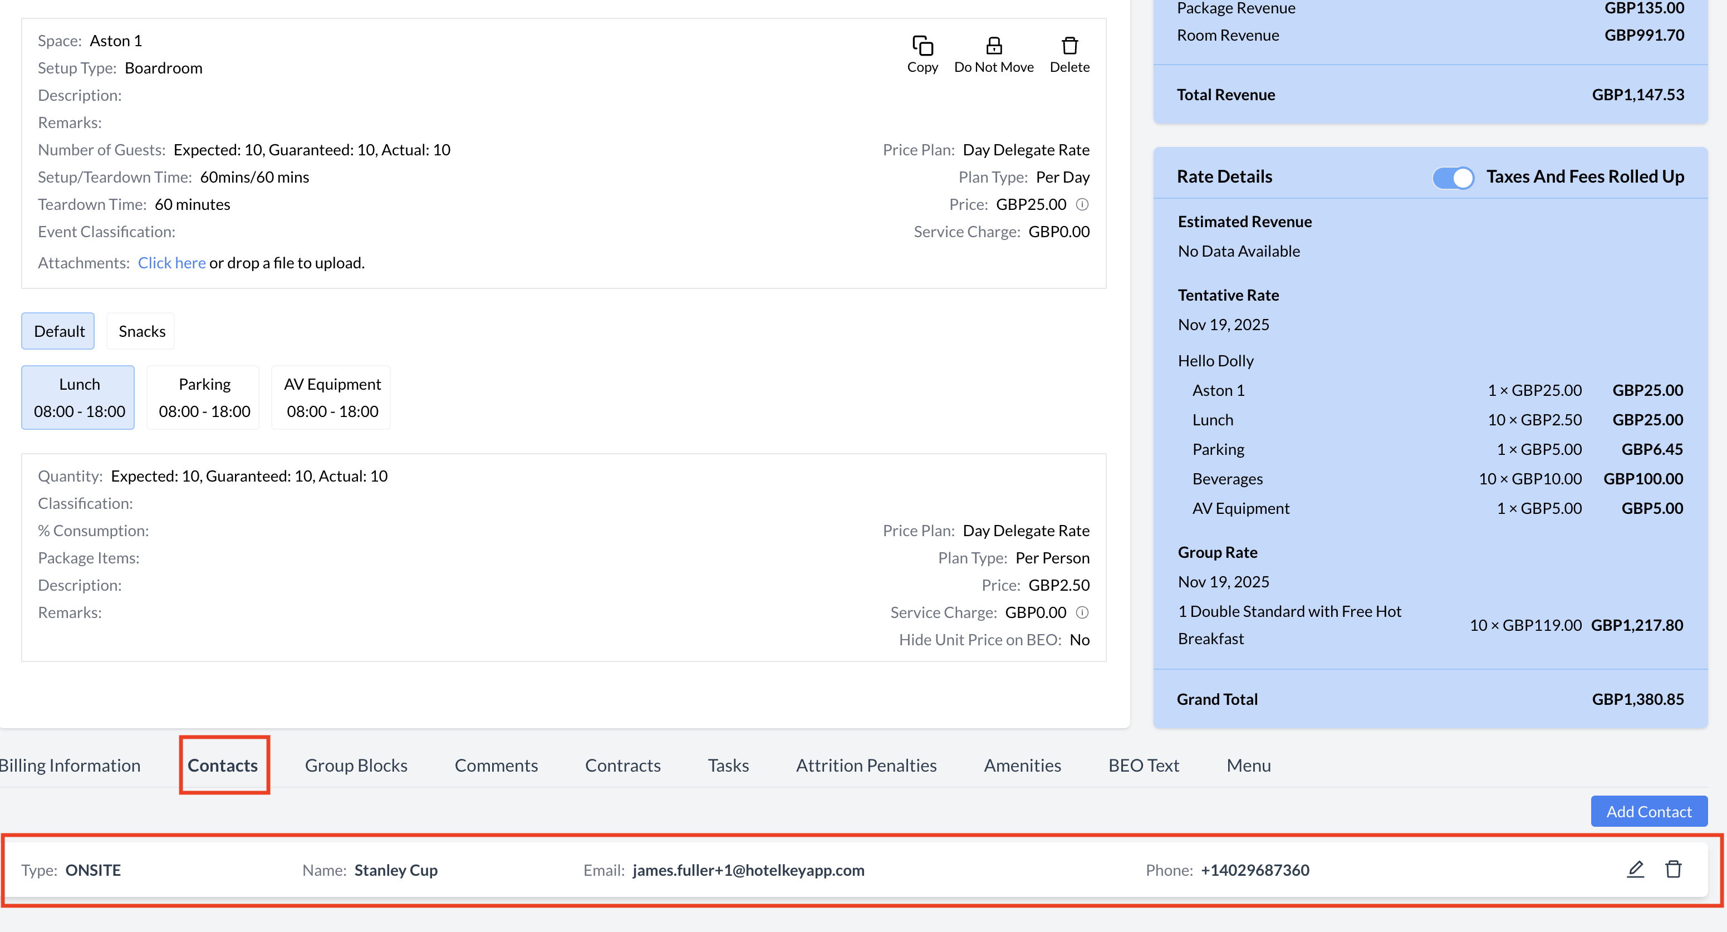
Task: Open the Group Blocks tab
Action: point(356,766)
